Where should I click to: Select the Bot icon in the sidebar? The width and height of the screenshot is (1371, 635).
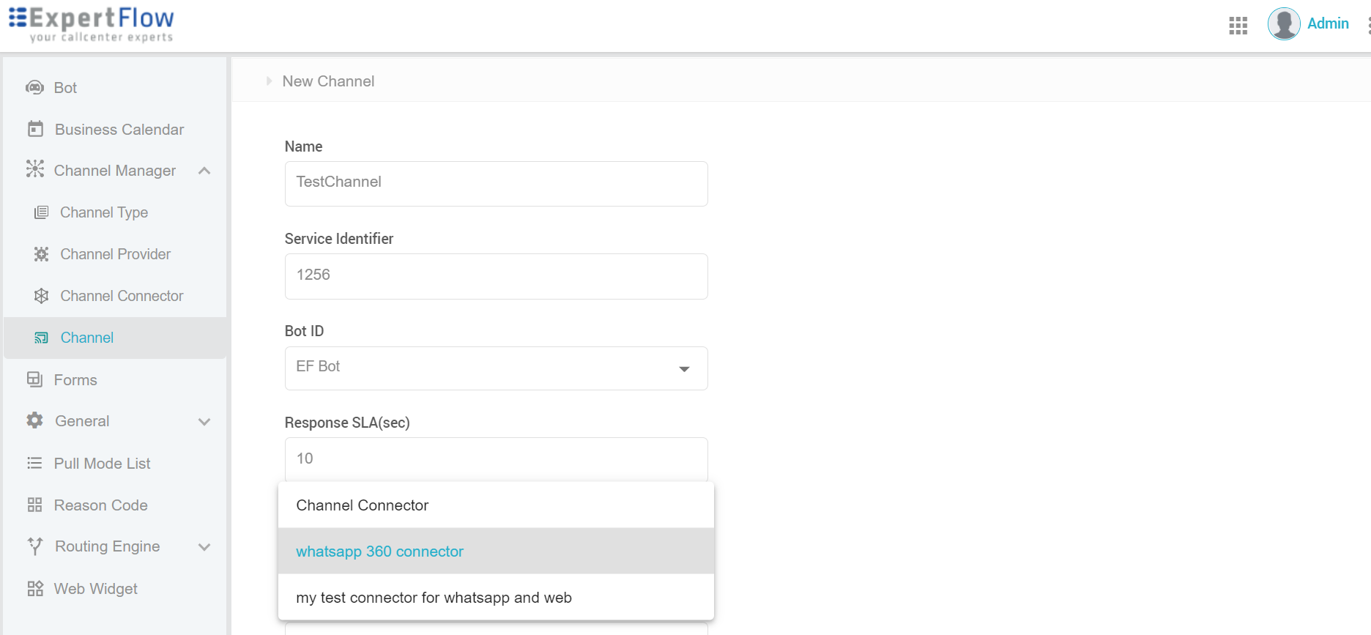35,87
